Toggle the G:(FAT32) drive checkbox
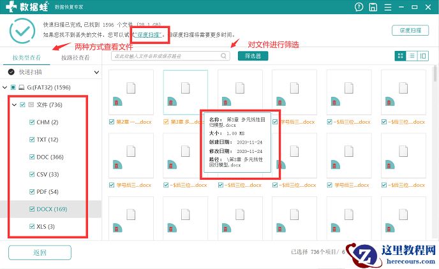The height and width of the screenshot is (269, 439). 13,87
